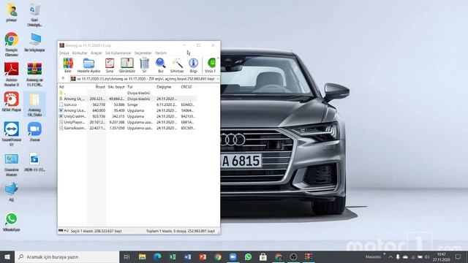Viewport: 468px width, 263px height.
Task: Click the key icon in WinRAR status bar
Action: 67,231
